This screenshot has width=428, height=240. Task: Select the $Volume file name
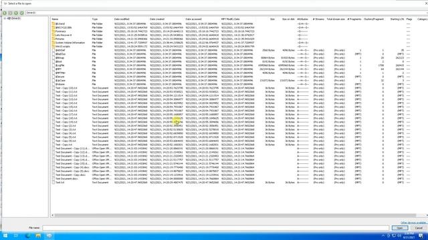click(60, 85)
